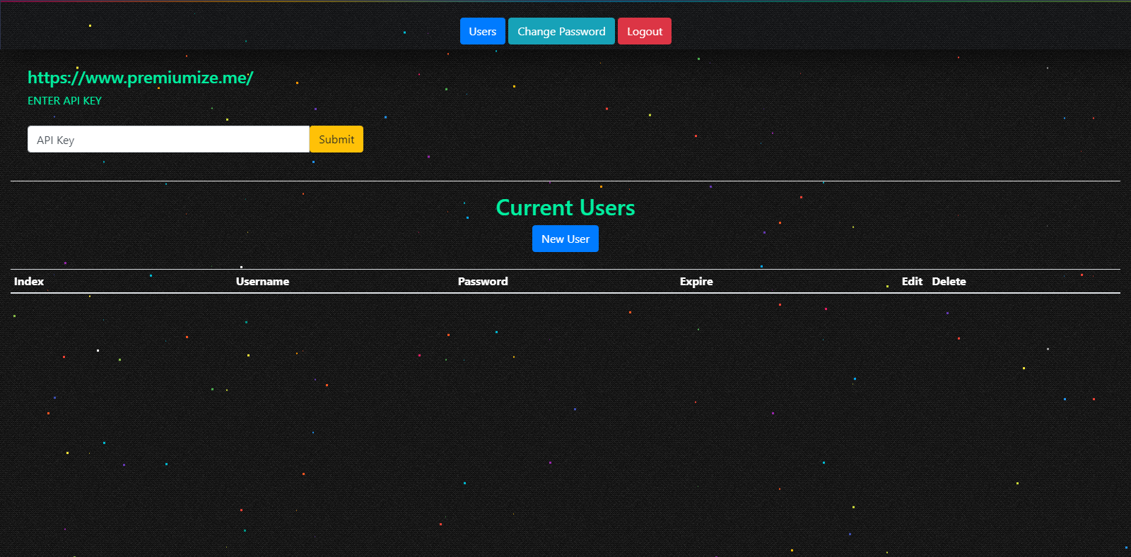Submit the API key

(336, 140)
